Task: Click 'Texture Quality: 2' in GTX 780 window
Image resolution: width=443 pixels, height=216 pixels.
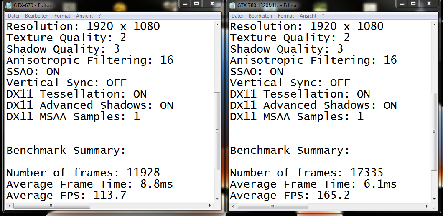Action: click(290, 38)
